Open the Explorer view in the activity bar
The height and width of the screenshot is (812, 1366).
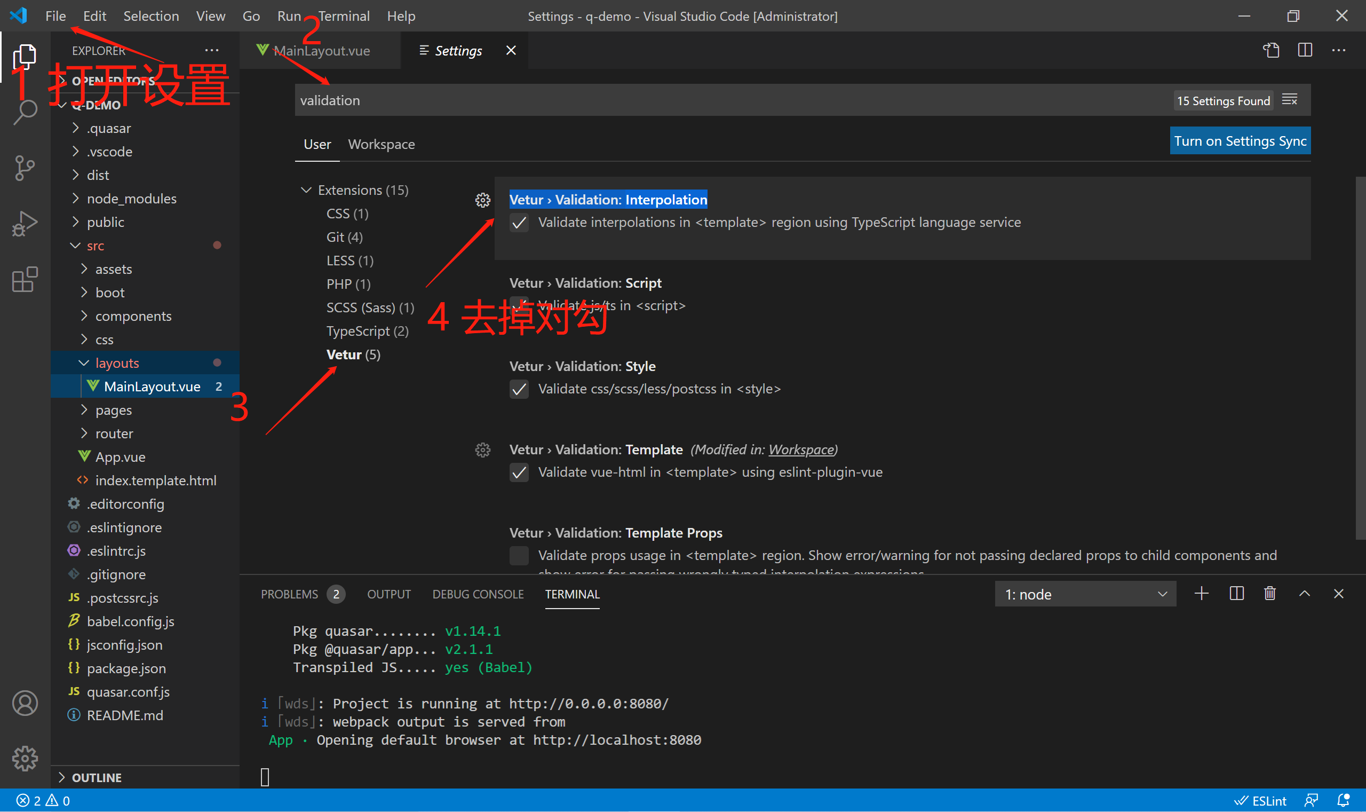25,57
